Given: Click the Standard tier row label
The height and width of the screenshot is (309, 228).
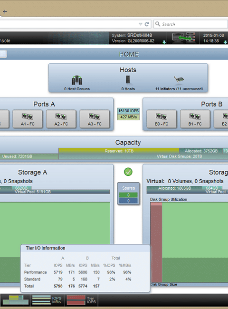Looking at the screenshot, I should [32, 279].
